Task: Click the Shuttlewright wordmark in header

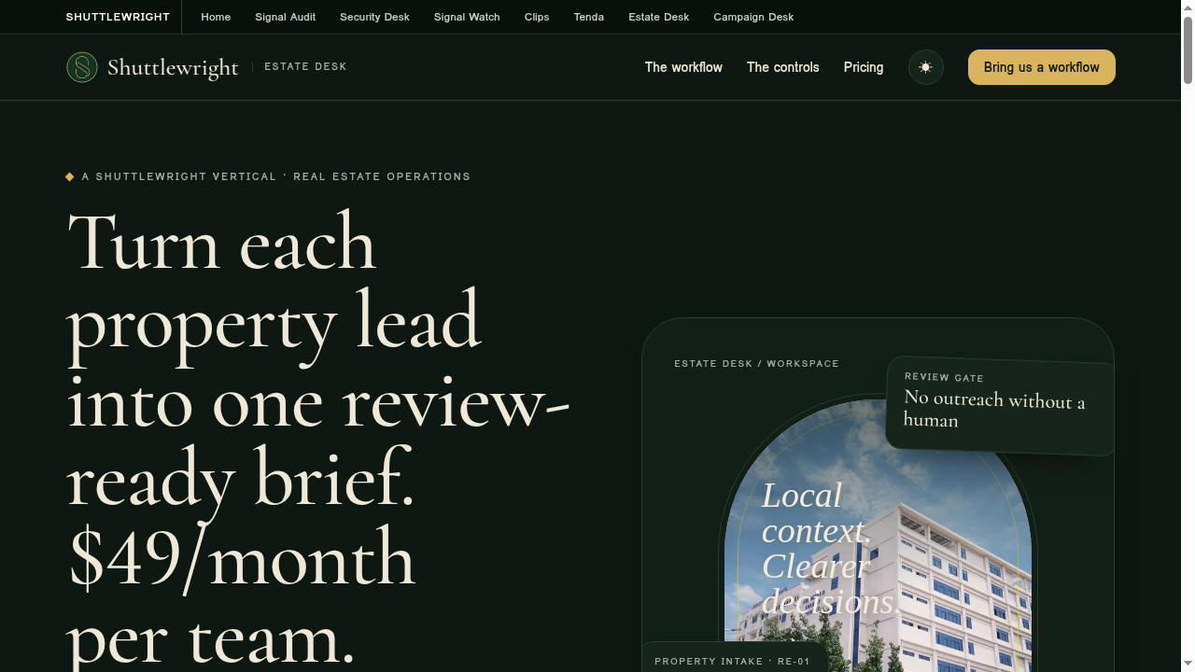Action: tap(173, 67)
